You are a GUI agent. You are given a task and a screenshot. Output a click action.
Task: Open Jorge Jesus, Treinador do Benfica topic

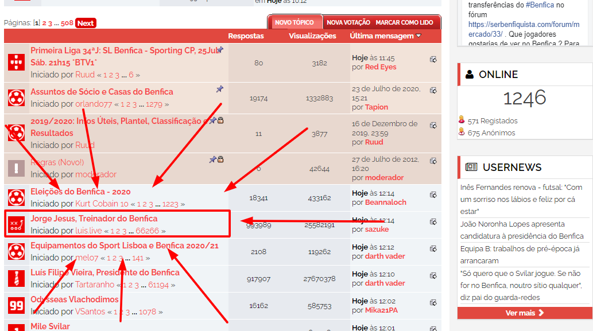pos(94,219)
